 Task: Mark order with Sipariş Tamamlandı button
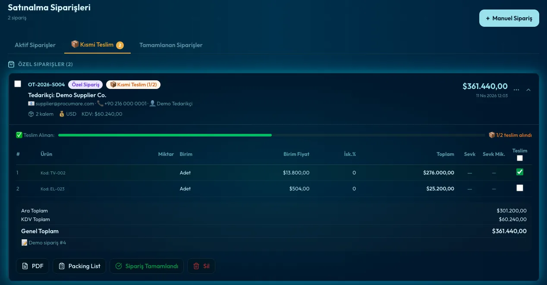pyautogui.click(x=147, y=266)
